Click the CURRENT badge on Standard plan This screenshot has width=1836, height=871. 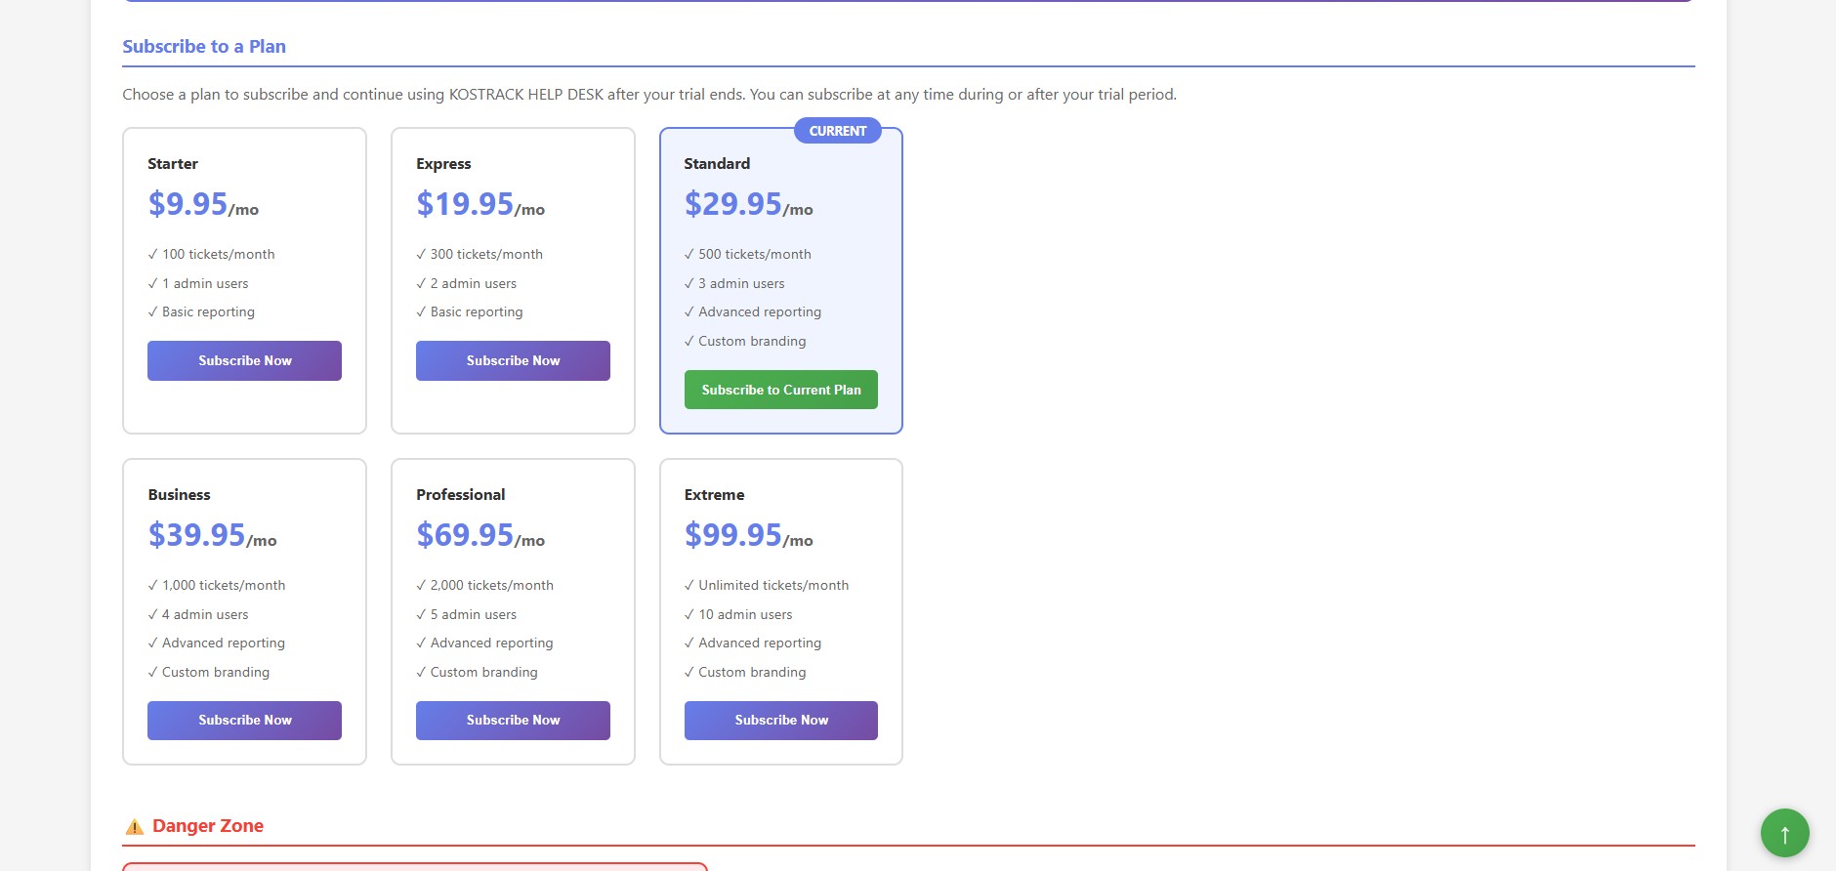click(x=837, y=130)
